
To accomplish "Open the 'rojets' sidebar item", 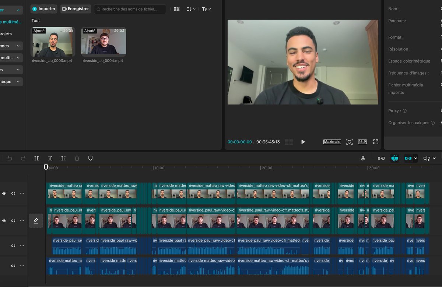I will 6,34.
